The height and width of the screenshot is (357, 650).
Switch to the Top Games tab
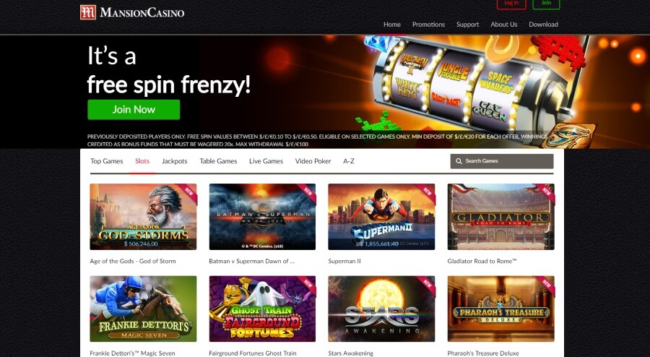pos(107,161)
